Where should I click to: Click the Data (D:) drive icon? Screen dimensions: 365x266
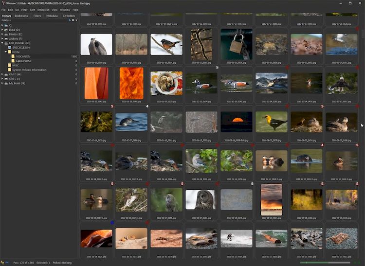tap(5, 30)
